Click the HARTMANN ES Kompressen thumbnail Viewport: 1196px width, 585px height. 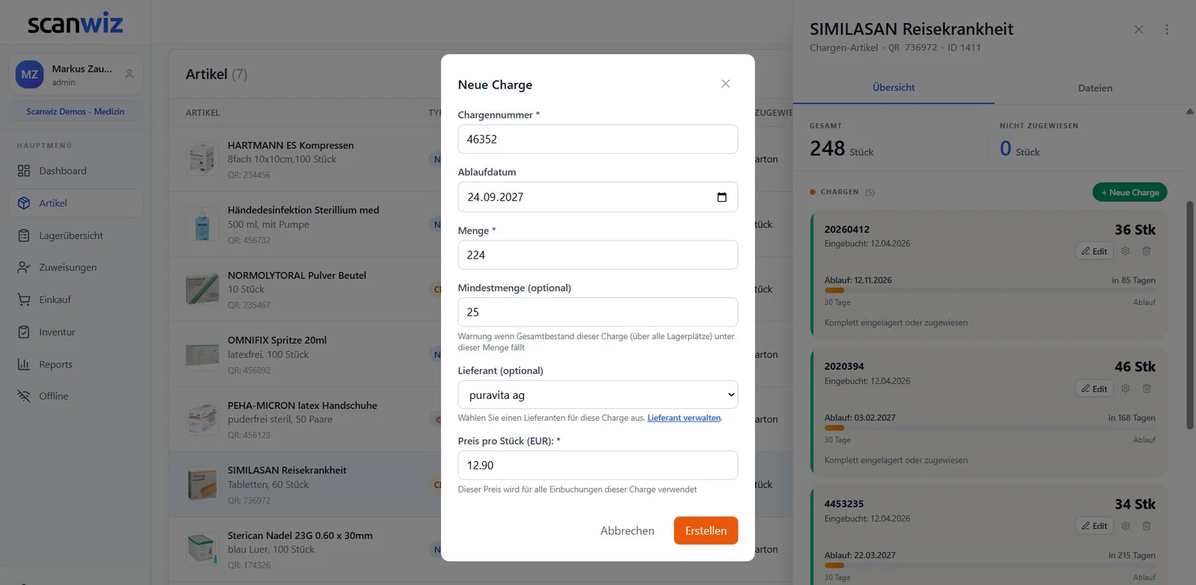(x=202, y=159)
